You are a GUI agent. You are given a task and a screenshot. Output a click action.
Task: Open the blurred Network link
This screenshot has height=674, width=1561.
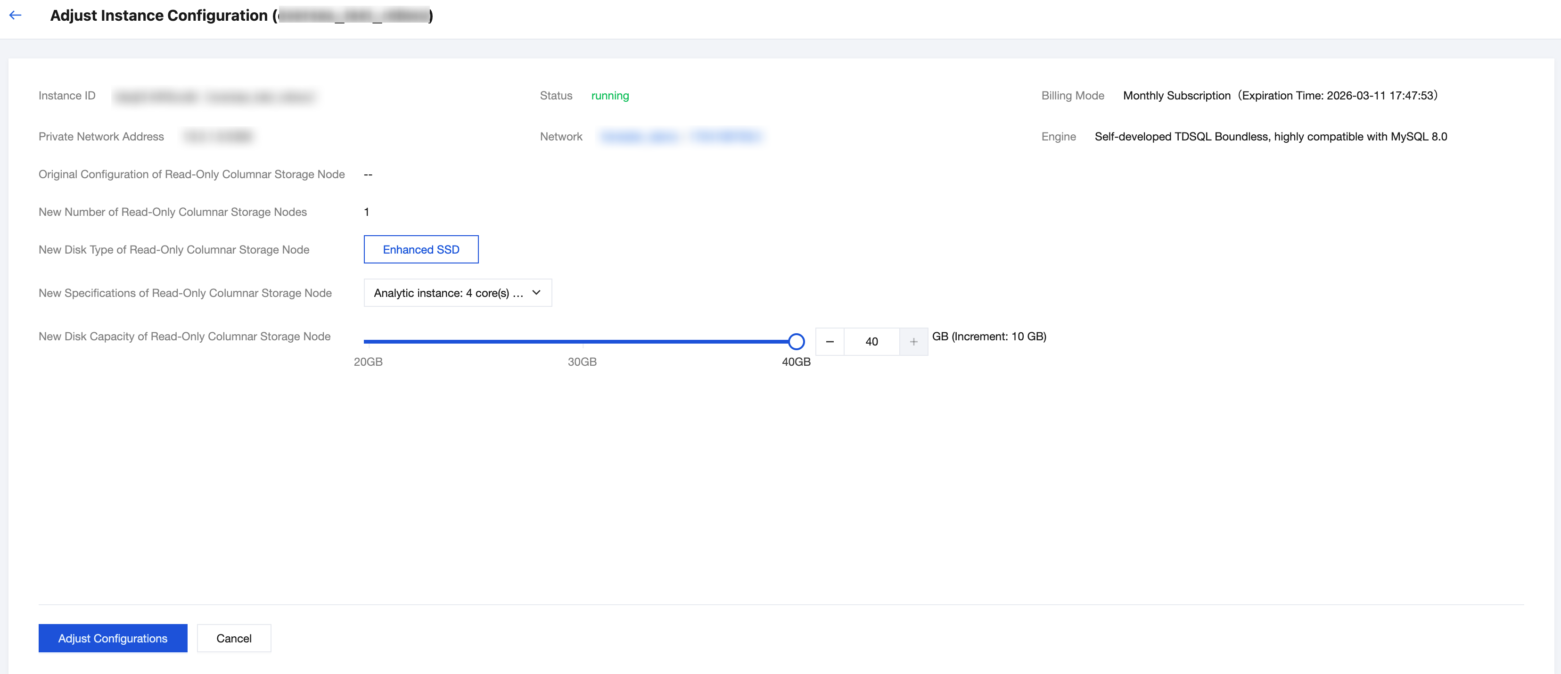[x=681, y=137]
